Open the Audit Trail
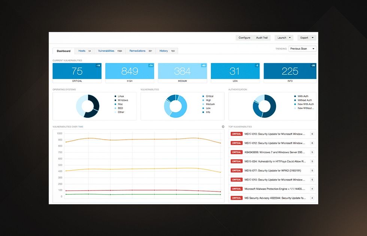This screenshot has height=236, width=367. point(262,38)
